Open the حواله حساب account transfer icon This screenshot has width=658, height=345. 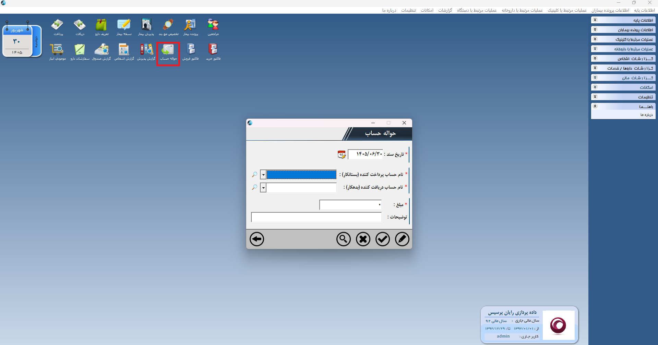[x=168, y=53]
